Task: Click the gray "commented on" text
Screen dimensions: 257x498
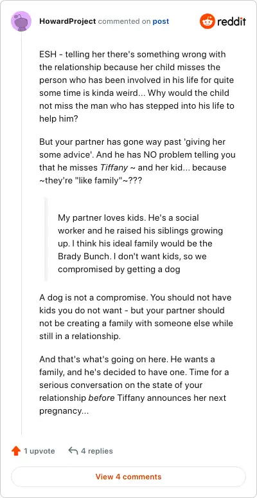Action: 125,21
